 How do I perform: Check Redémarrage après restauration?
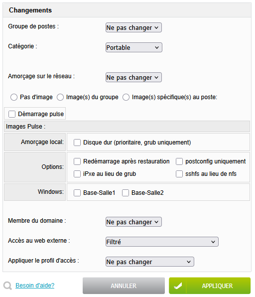77,161
